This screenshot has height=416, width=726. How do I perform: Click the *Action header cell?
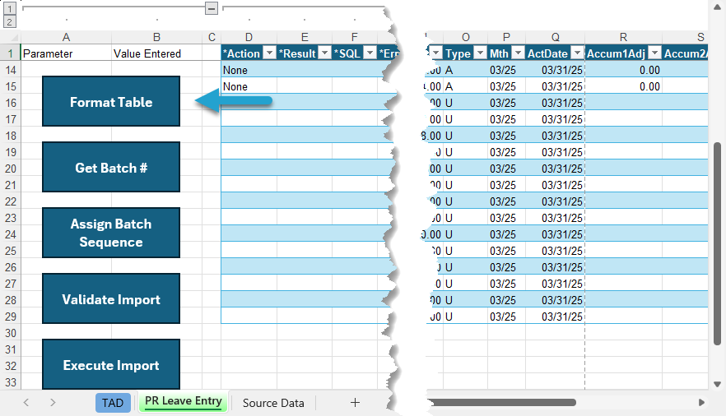pos(249,53)
